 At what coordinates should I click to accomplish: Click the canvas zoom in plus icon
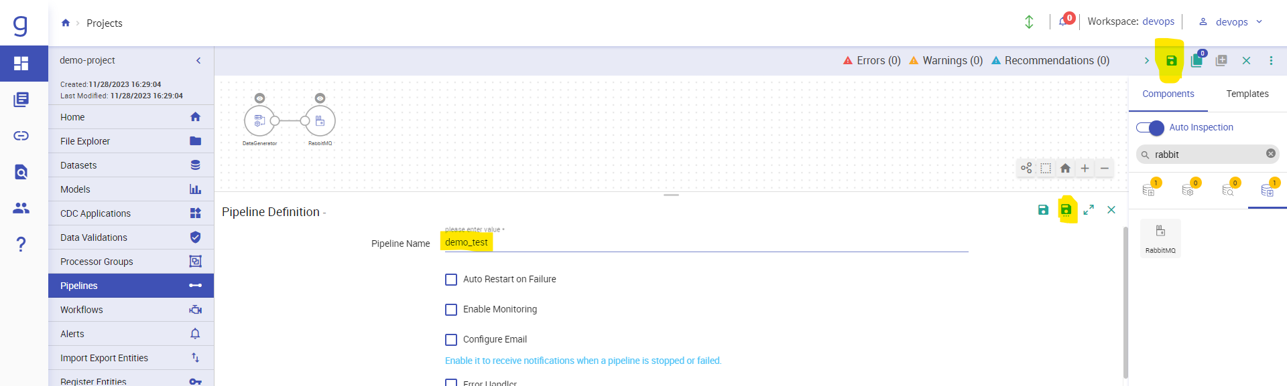tap(1085, 168)
